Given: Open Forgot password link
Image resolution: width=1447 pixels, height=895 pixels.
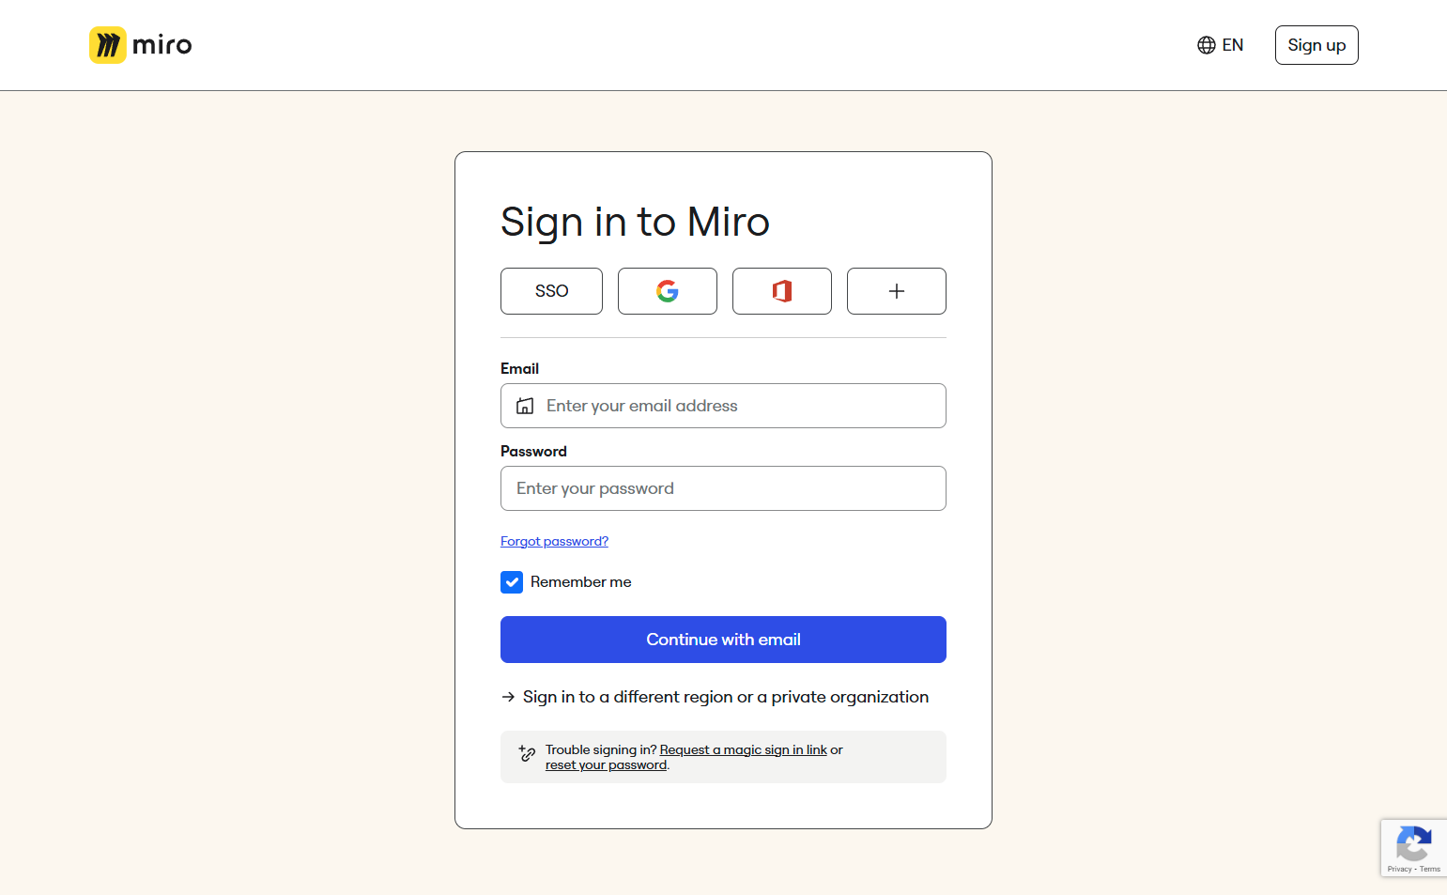Looking at the screenshot, I should pyautogui.click(x=554, y=541).
